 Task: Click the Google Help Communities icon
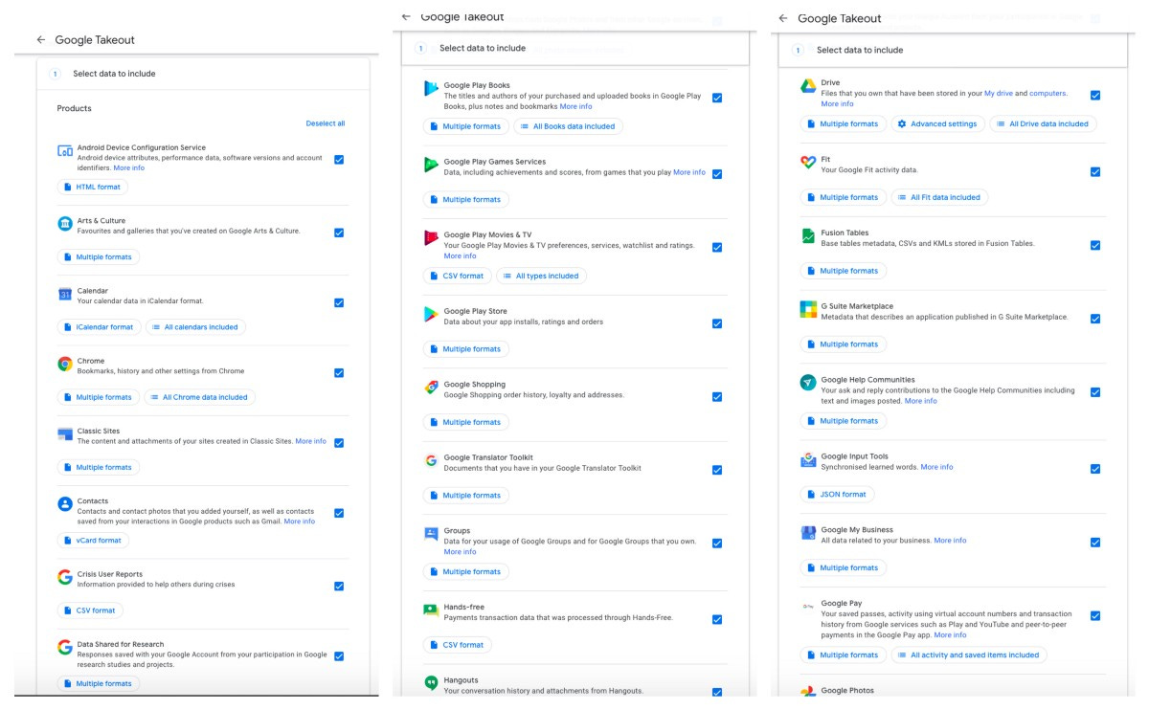tap(808, 383)
